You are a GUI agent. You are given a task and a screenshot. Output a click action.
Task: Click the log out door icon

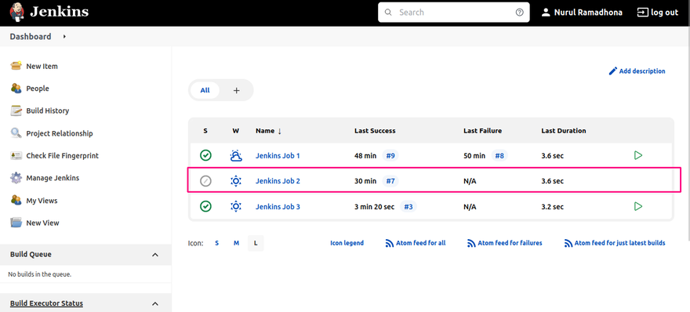click(643, 13)
